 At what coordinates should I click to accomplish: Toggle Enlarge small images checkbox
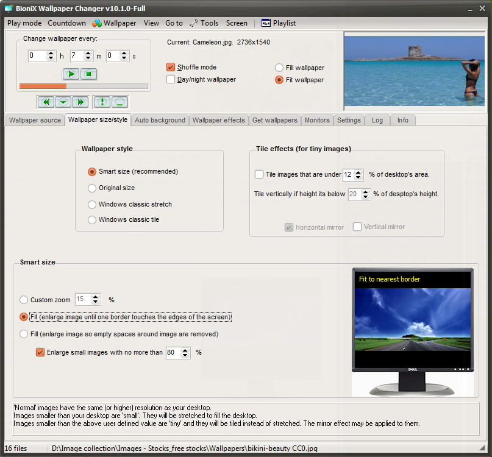(40, 353)
